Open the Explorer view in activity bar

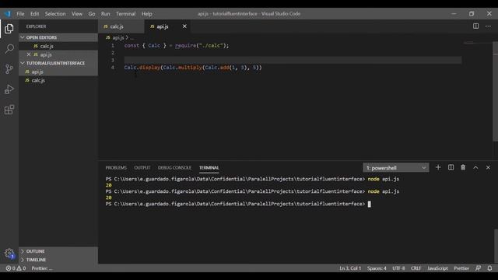9,29
